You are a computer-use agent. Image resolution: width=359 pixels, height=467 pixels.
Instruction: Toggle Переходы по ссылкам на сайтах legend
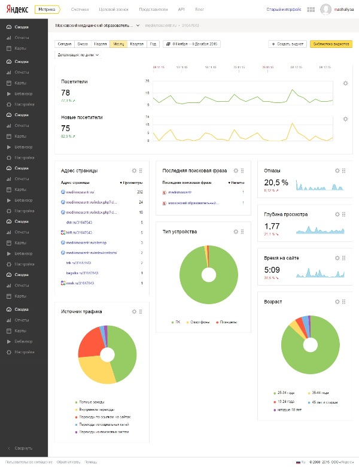103,417
